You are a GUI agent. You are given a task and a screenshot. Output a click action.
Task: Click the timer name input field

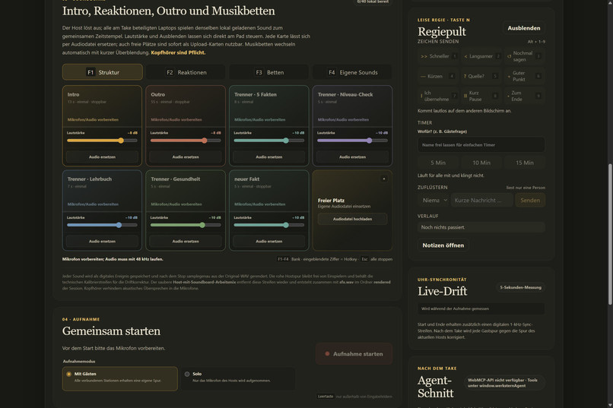click(x=481, y=145)
